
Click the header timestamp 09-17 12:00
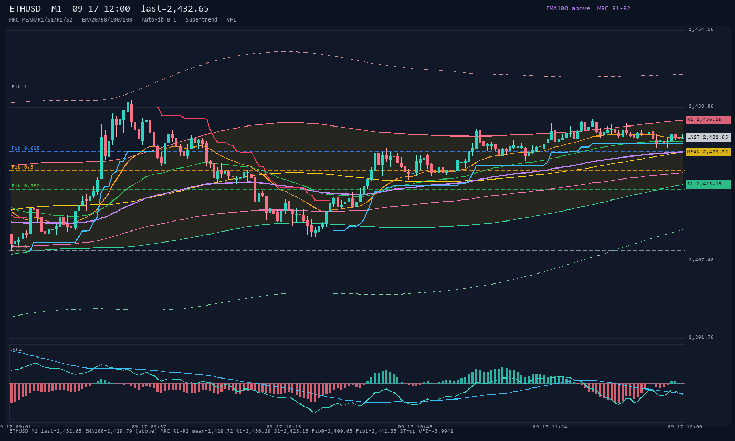(x=101, y=9)
